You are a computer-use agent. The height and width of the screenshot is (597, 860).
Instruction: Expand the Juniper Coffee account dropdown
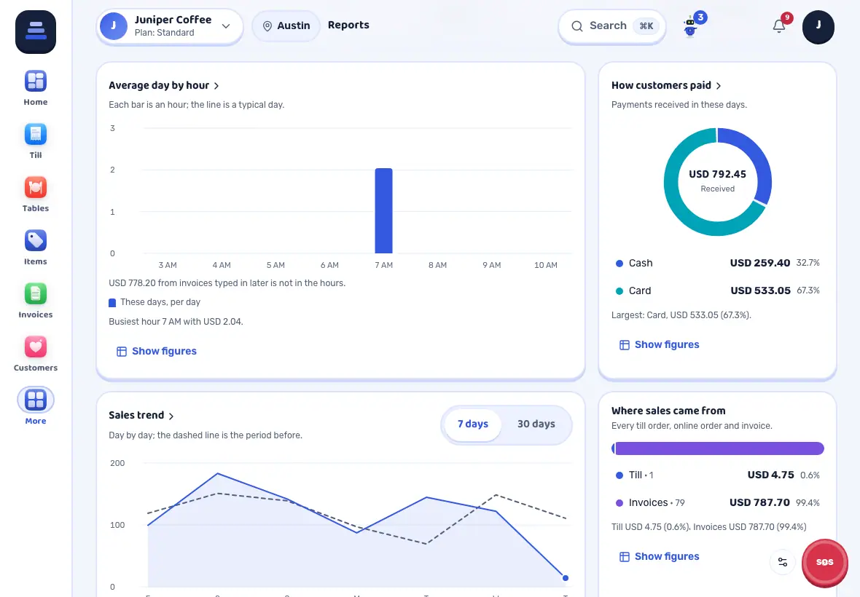[x=170, y=26]
